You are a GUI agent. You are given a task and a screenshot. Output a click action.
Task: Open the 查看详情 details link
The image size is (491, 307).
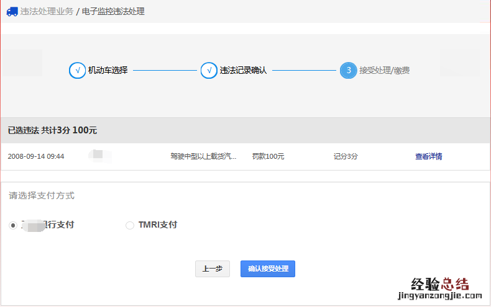pos(428,156)
